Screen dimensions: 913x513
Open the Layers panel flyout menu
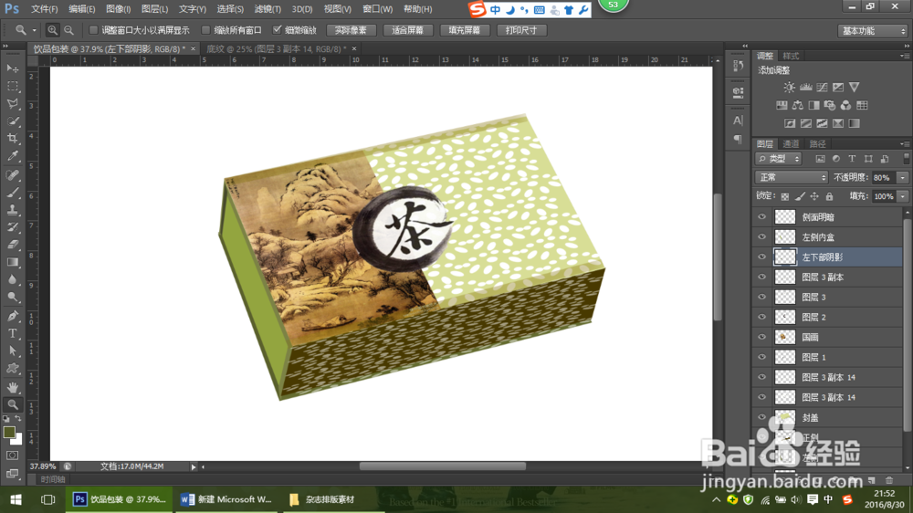[904, 144]
